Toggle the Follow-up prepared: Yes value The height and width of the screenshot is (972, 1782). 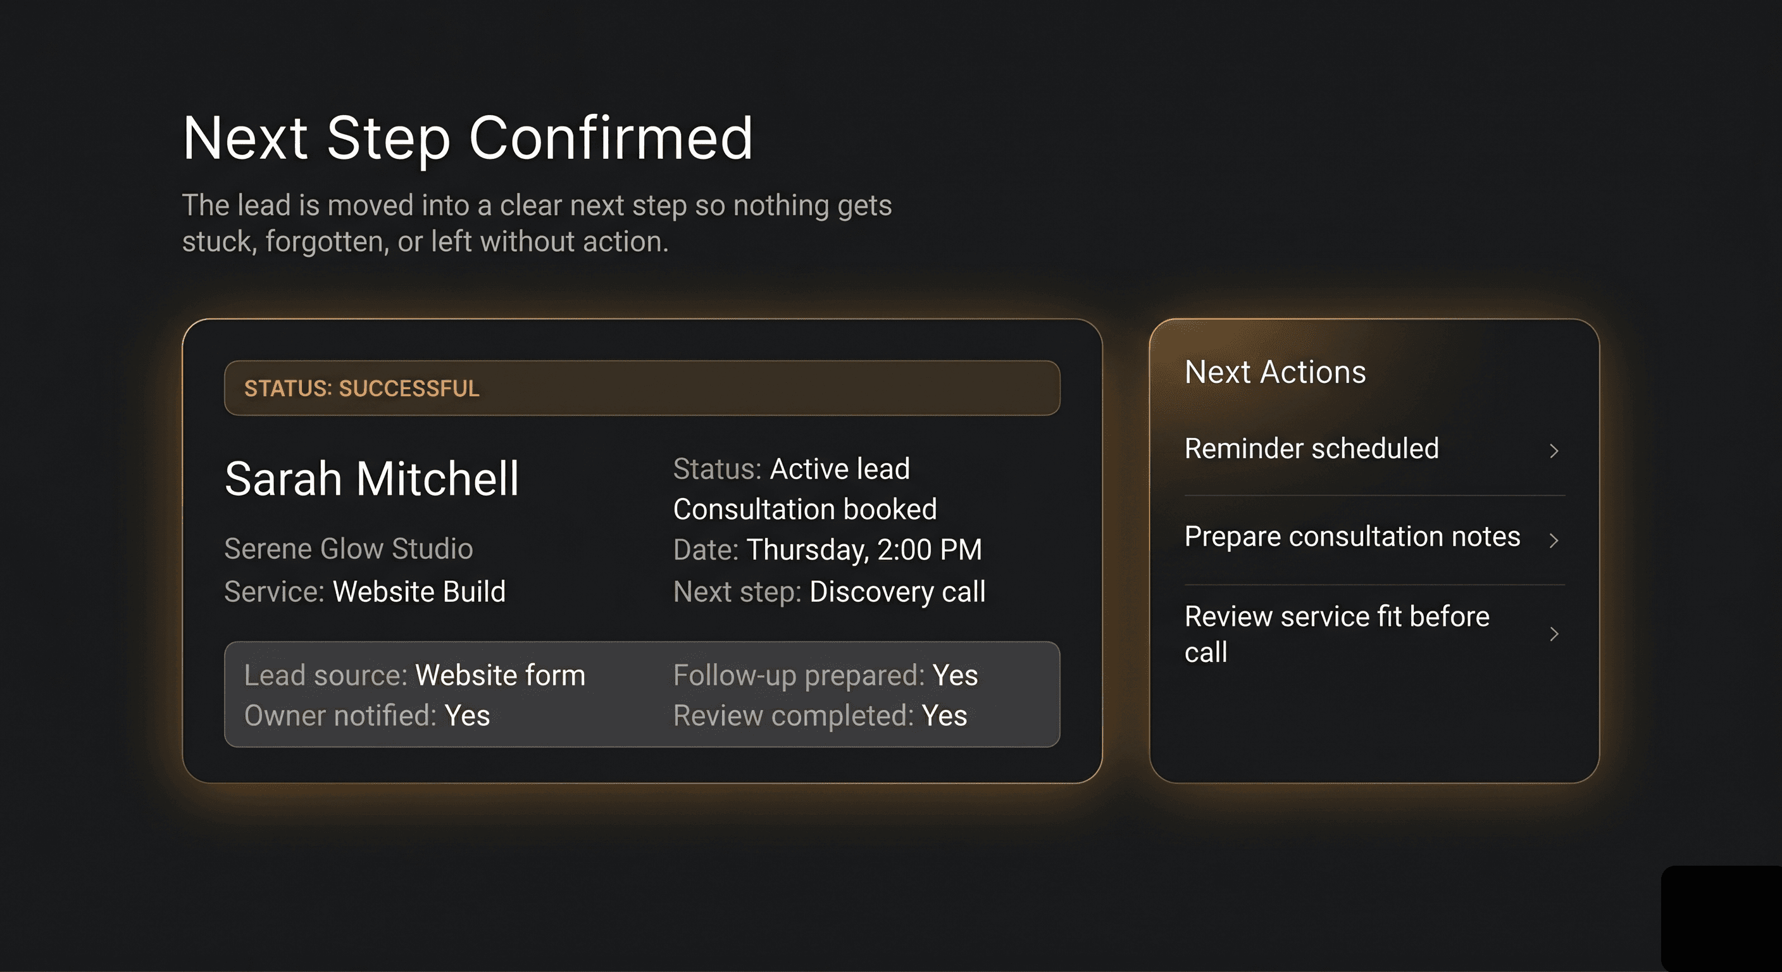pos(825,675)
